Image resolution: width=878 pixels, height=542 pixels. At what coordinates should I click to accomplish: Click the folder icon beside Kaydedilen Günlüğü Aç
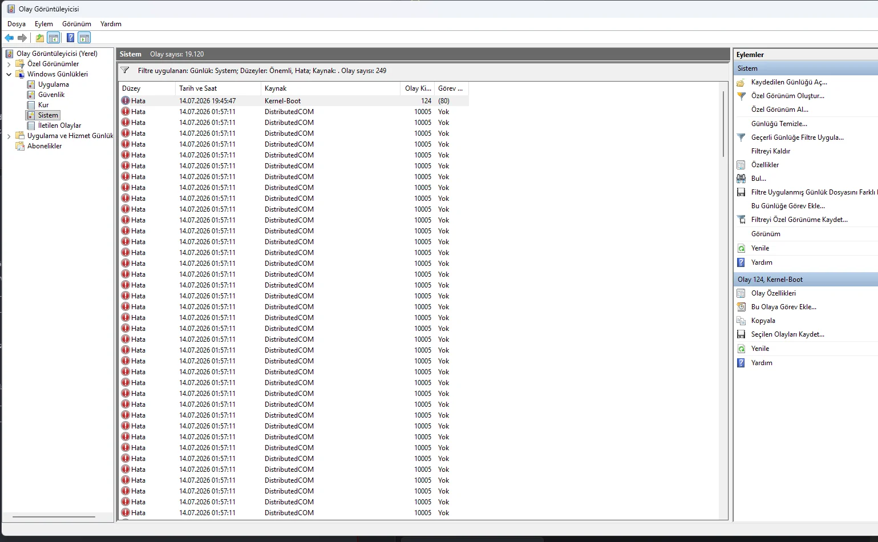pos(741,82)
